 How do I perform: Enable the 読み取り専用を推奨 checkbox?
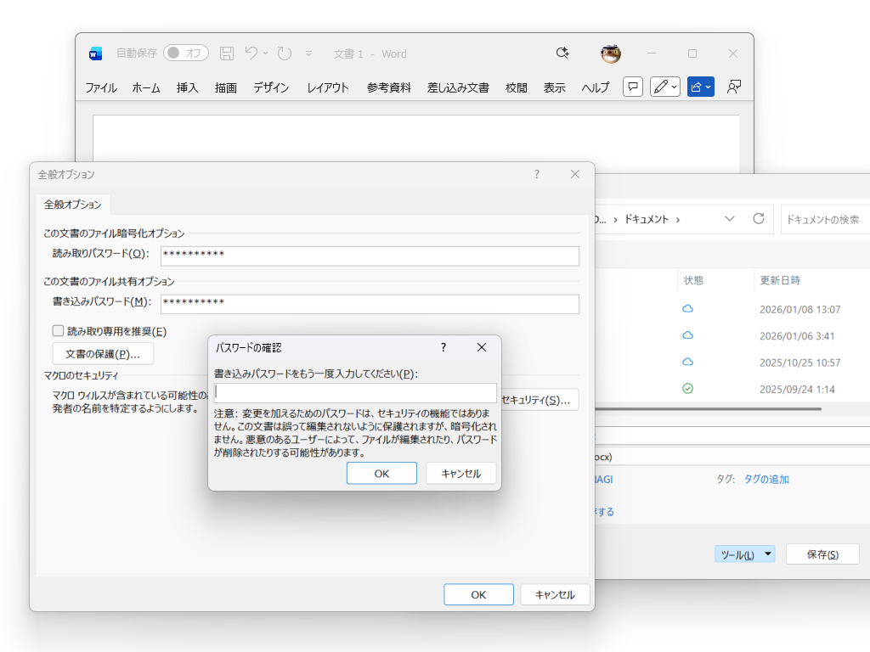point(57,330)
